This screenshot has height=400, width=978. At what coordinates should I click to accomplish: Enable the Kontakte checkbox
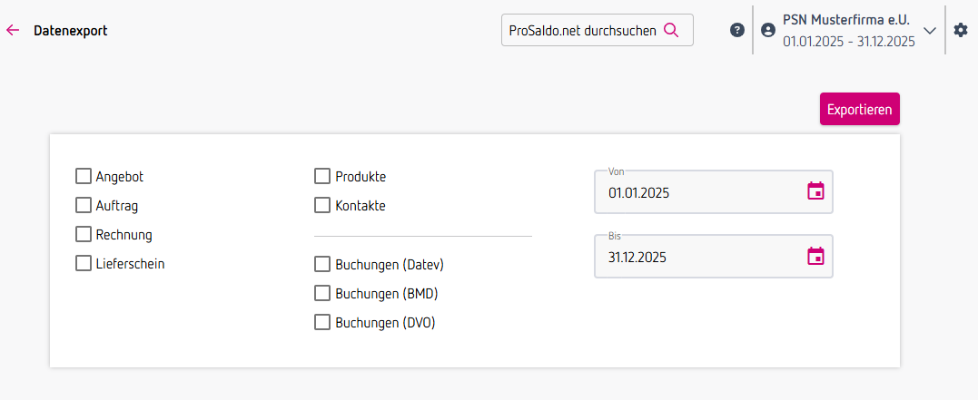(322, 205)
